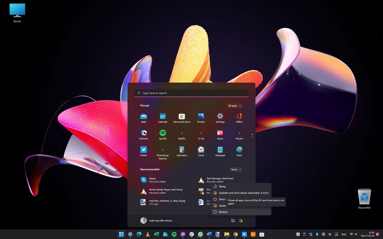
Task: Launch WhatsApp from the taskbar
Action: (200, 234)
